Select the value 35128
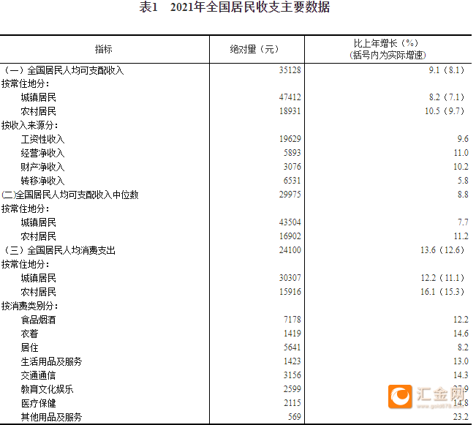This screenshot has height=425, width=476. [x=290, y=70]
